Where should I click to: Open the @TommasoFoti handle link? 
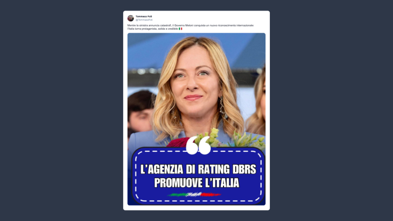[144, 20]
